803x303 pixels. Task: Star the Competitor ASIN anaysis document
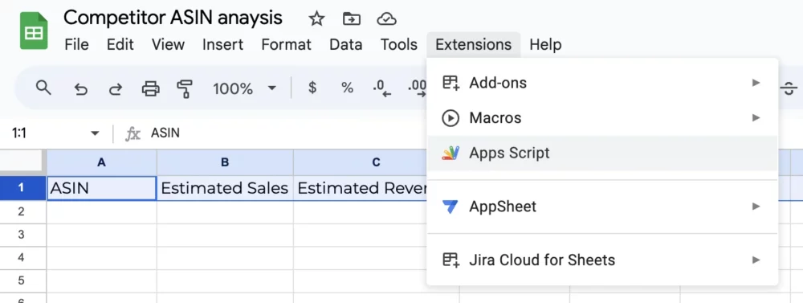point(316,19)
